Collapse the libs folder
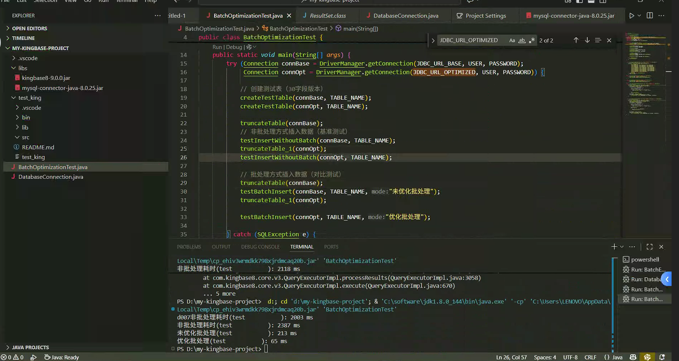The height and width of the screenshot is (361, 679). pos(23,68)
